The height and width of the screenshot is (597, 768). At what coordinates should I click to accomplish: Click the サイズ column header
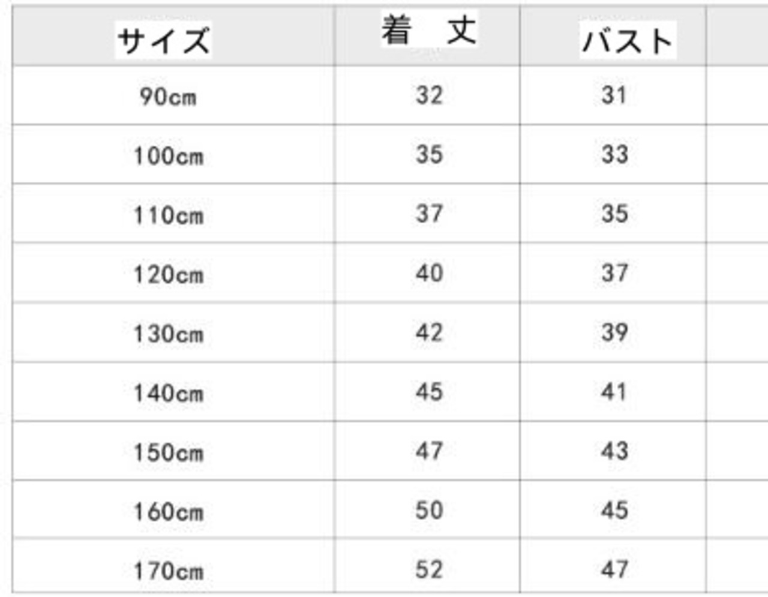[x=164, y=40]
